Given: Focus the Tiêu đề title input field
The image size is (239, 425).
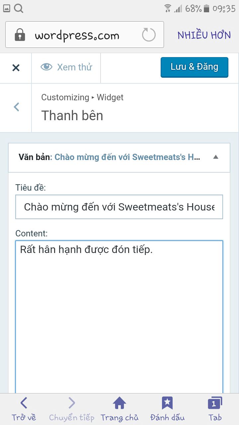Looking at the screenshot, I should [119, 207].
